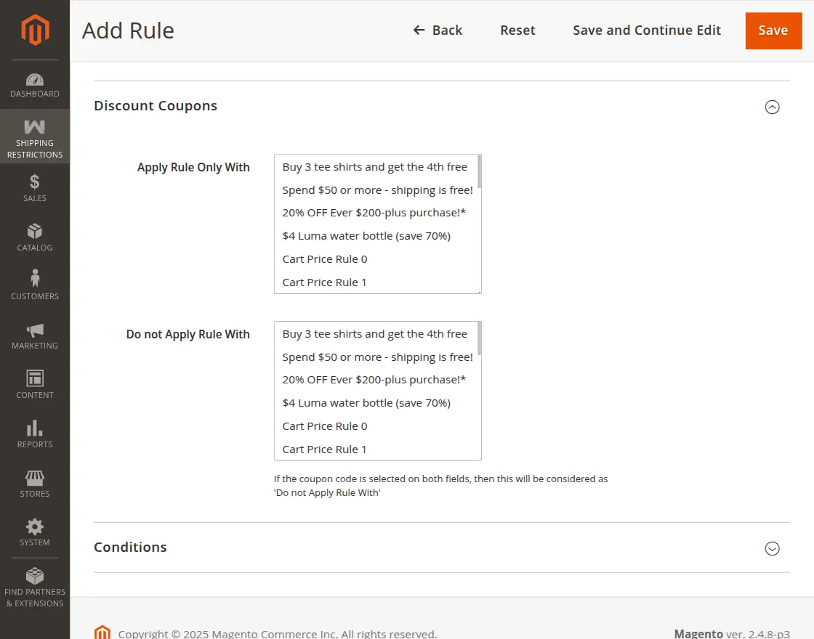Select 'Cart Price Rule 1' in Do not Apply Rule With

(x=376, y=449)
